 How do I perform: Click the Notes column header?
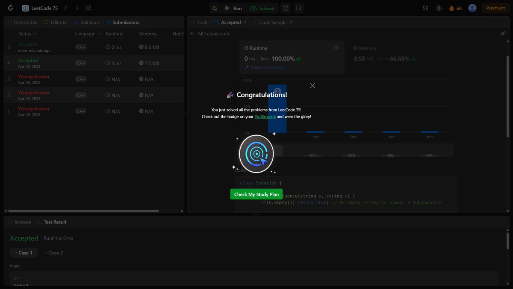pyautogui.click(x=178, y=34)
